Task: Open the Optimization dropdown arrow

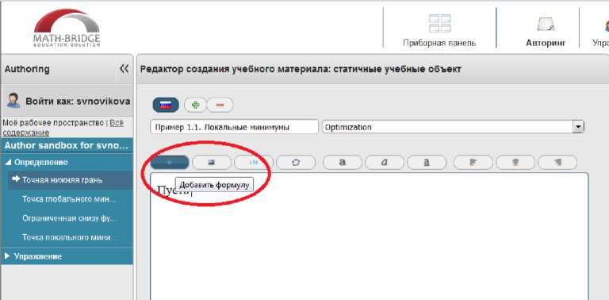Action: [x=579, y=127]
